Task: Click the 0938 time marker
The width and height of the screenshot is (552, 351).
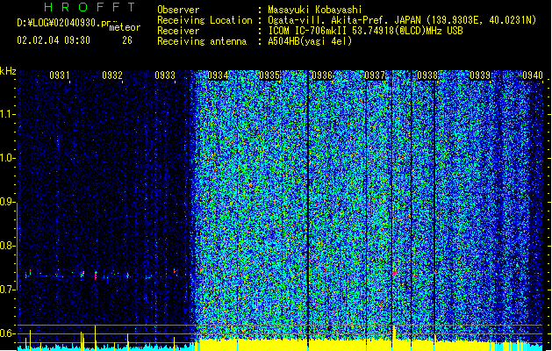Action: click(x=427, y=75)
